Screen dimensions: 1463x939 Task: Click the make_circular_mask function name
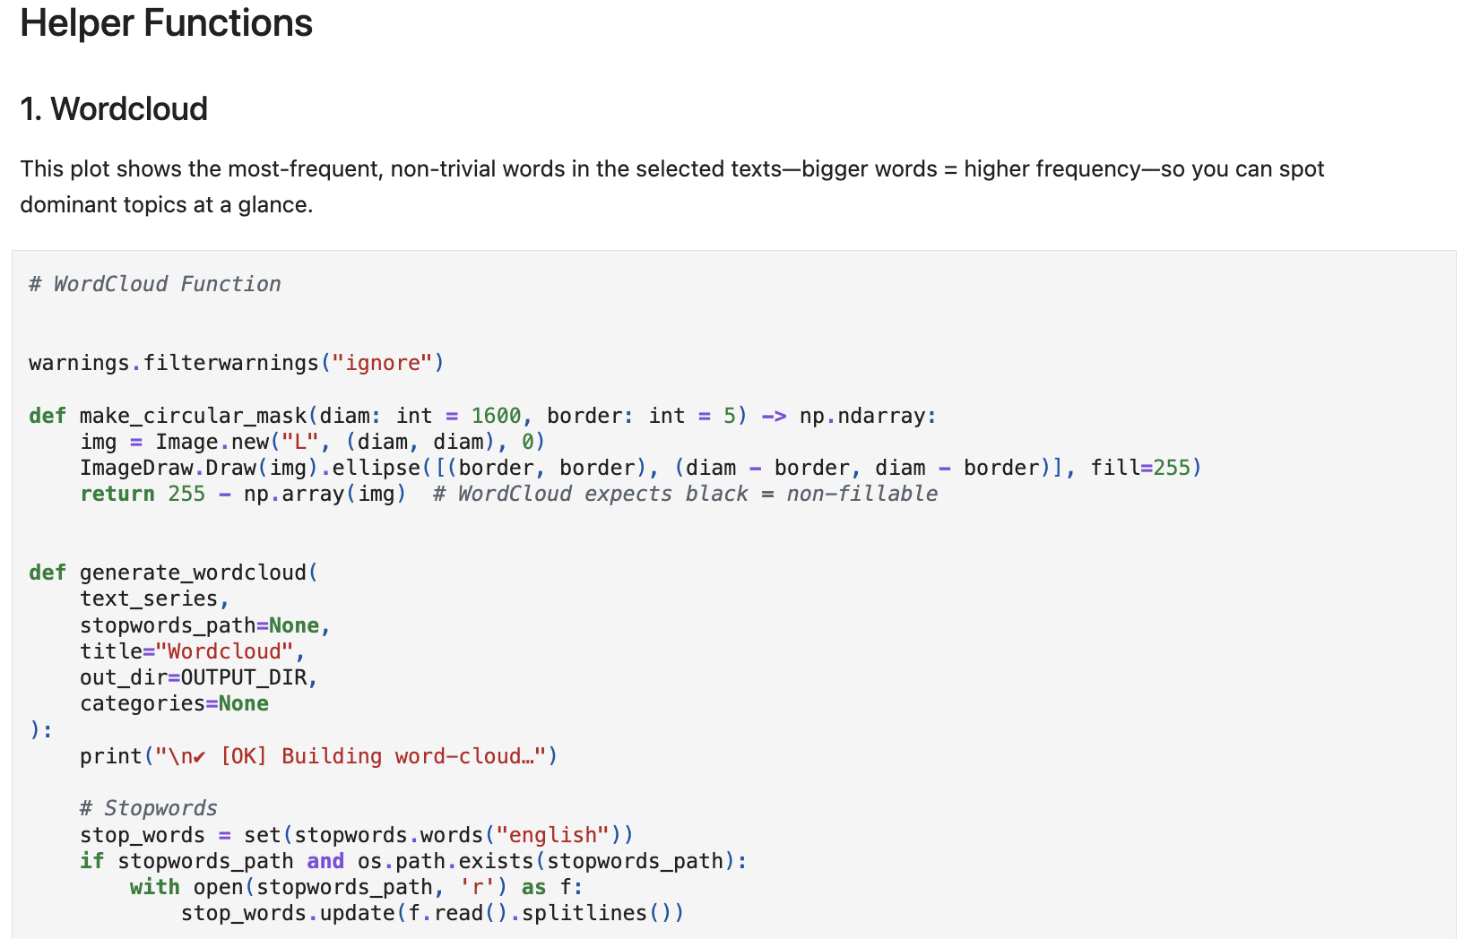[193, 416]
